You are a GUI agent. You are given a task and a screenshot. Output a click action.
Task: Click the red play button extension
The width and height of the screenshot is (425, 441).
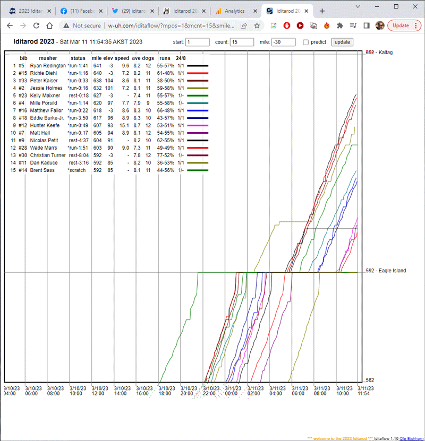point(300,25)
